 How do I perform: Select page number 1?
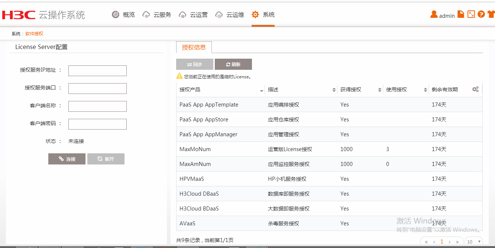(x=442, y=242)
